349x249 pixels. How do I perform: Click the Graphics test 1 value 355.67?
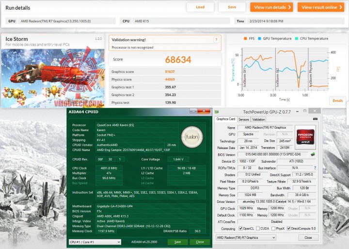pyautogui.click(x=170, y=87)
